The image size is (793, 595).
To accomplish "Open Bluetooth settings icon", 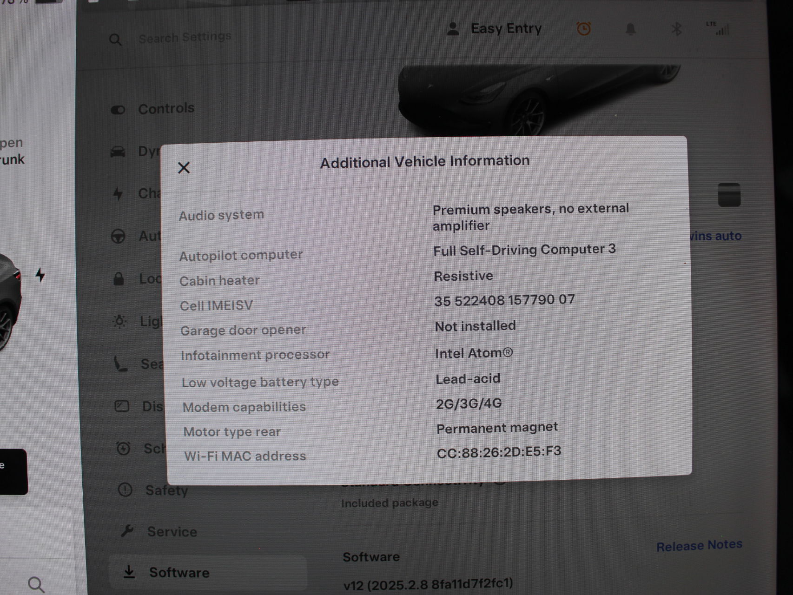I will [x=676, y=29].
